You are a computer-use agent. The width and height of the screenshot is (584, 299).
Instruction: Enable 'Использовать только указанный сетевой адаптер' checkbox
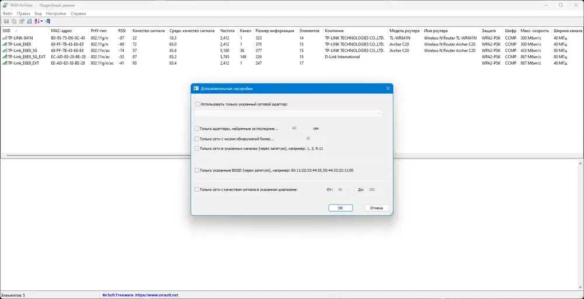198,104
